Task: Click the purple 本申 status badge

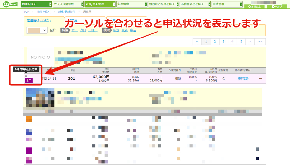Action: 29,81
